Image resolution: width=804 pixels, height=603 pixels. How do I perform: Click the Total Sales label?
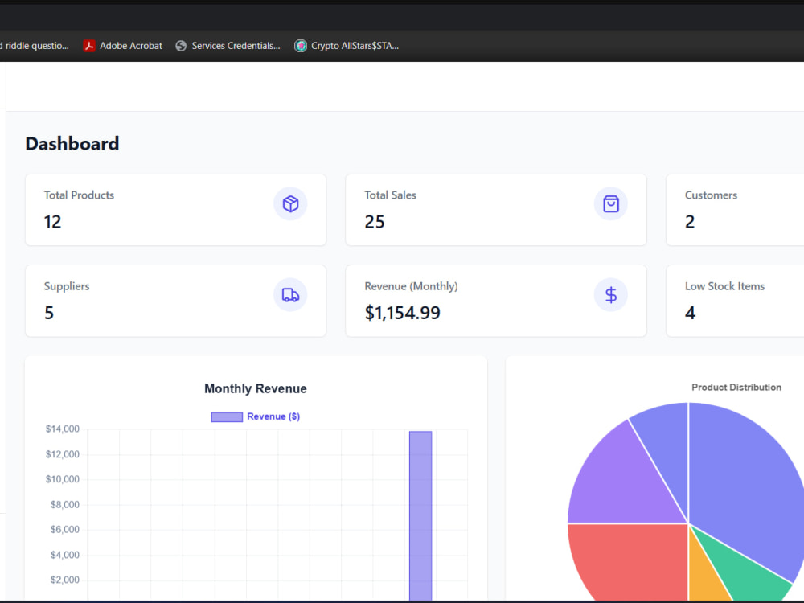coord(390,195)
